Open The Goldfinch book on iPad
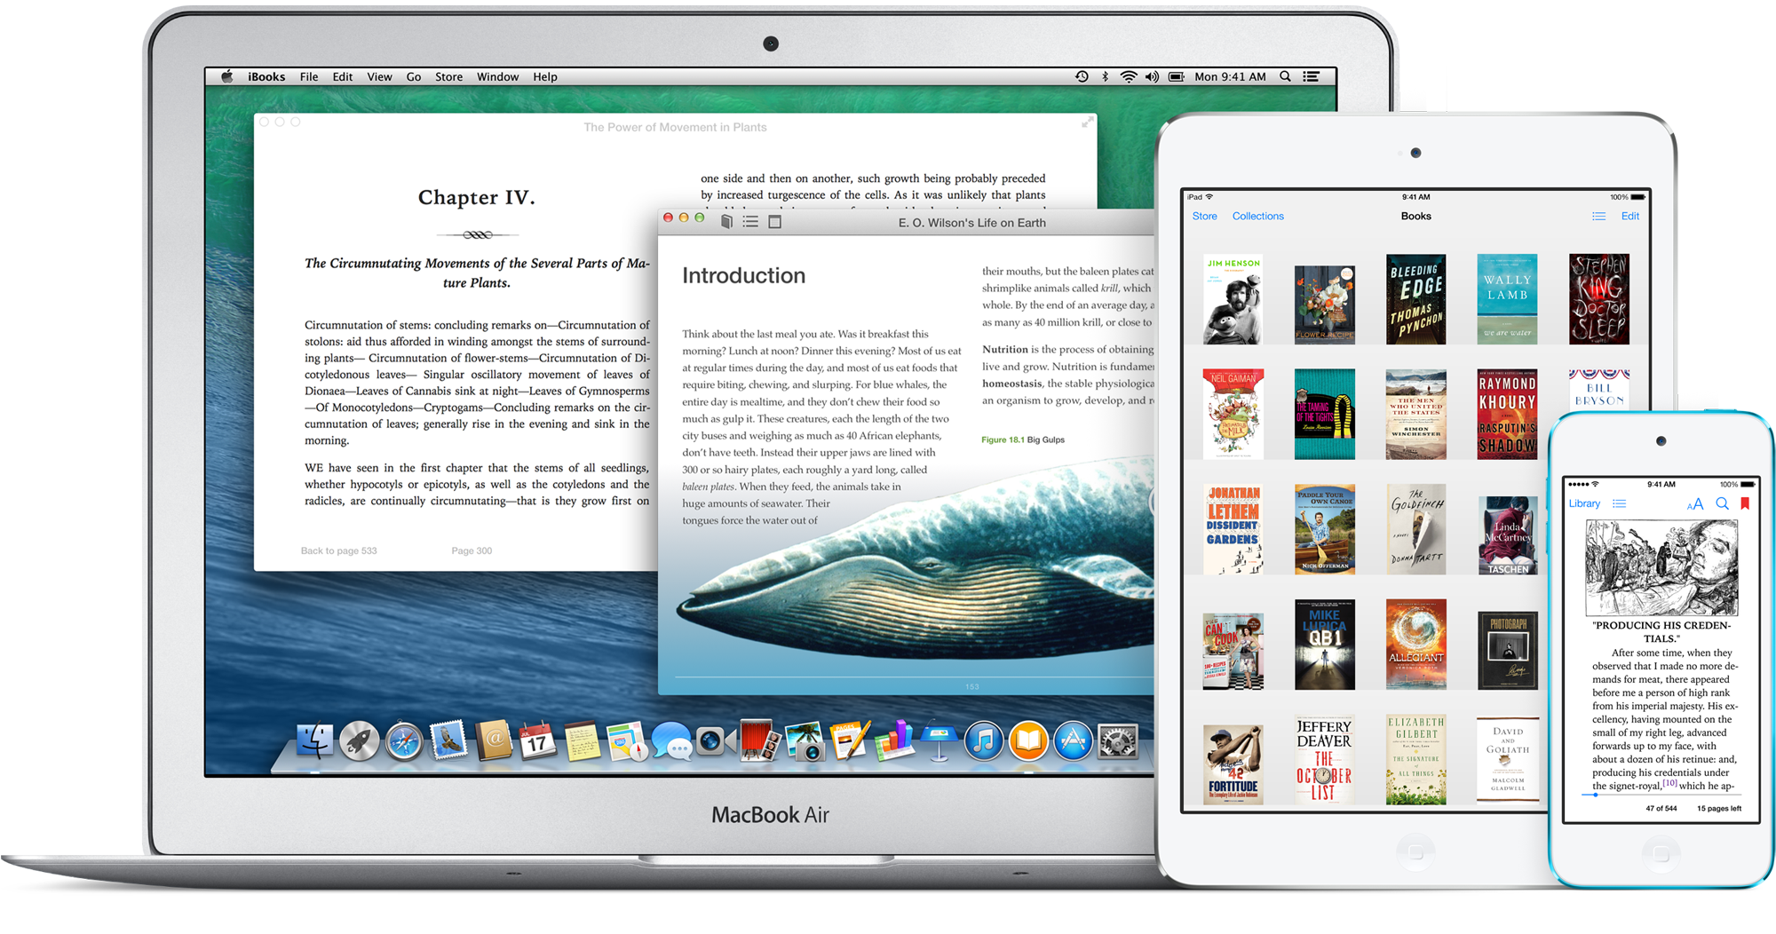This screenshot has height=934, width=1776. coord(1415,529)
